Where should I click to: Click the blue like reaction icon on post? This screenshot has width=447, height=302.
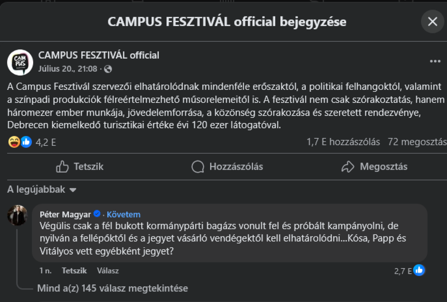(x=26, y=142)
